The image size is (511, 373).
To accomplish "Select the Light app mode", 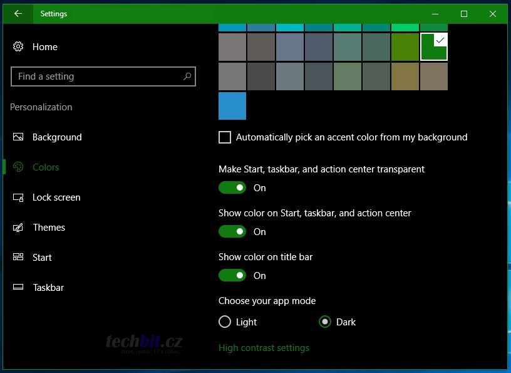I will click(225, 322).
